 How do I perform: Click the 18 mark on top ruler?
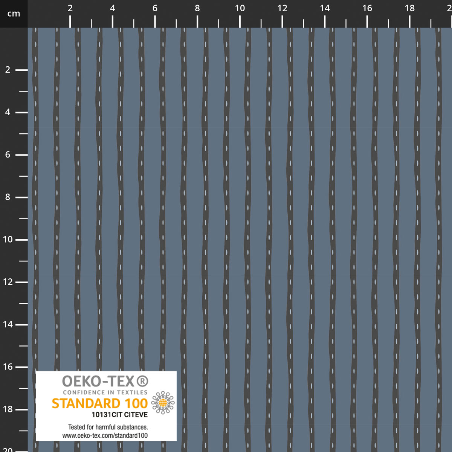[x=410, y=8]
